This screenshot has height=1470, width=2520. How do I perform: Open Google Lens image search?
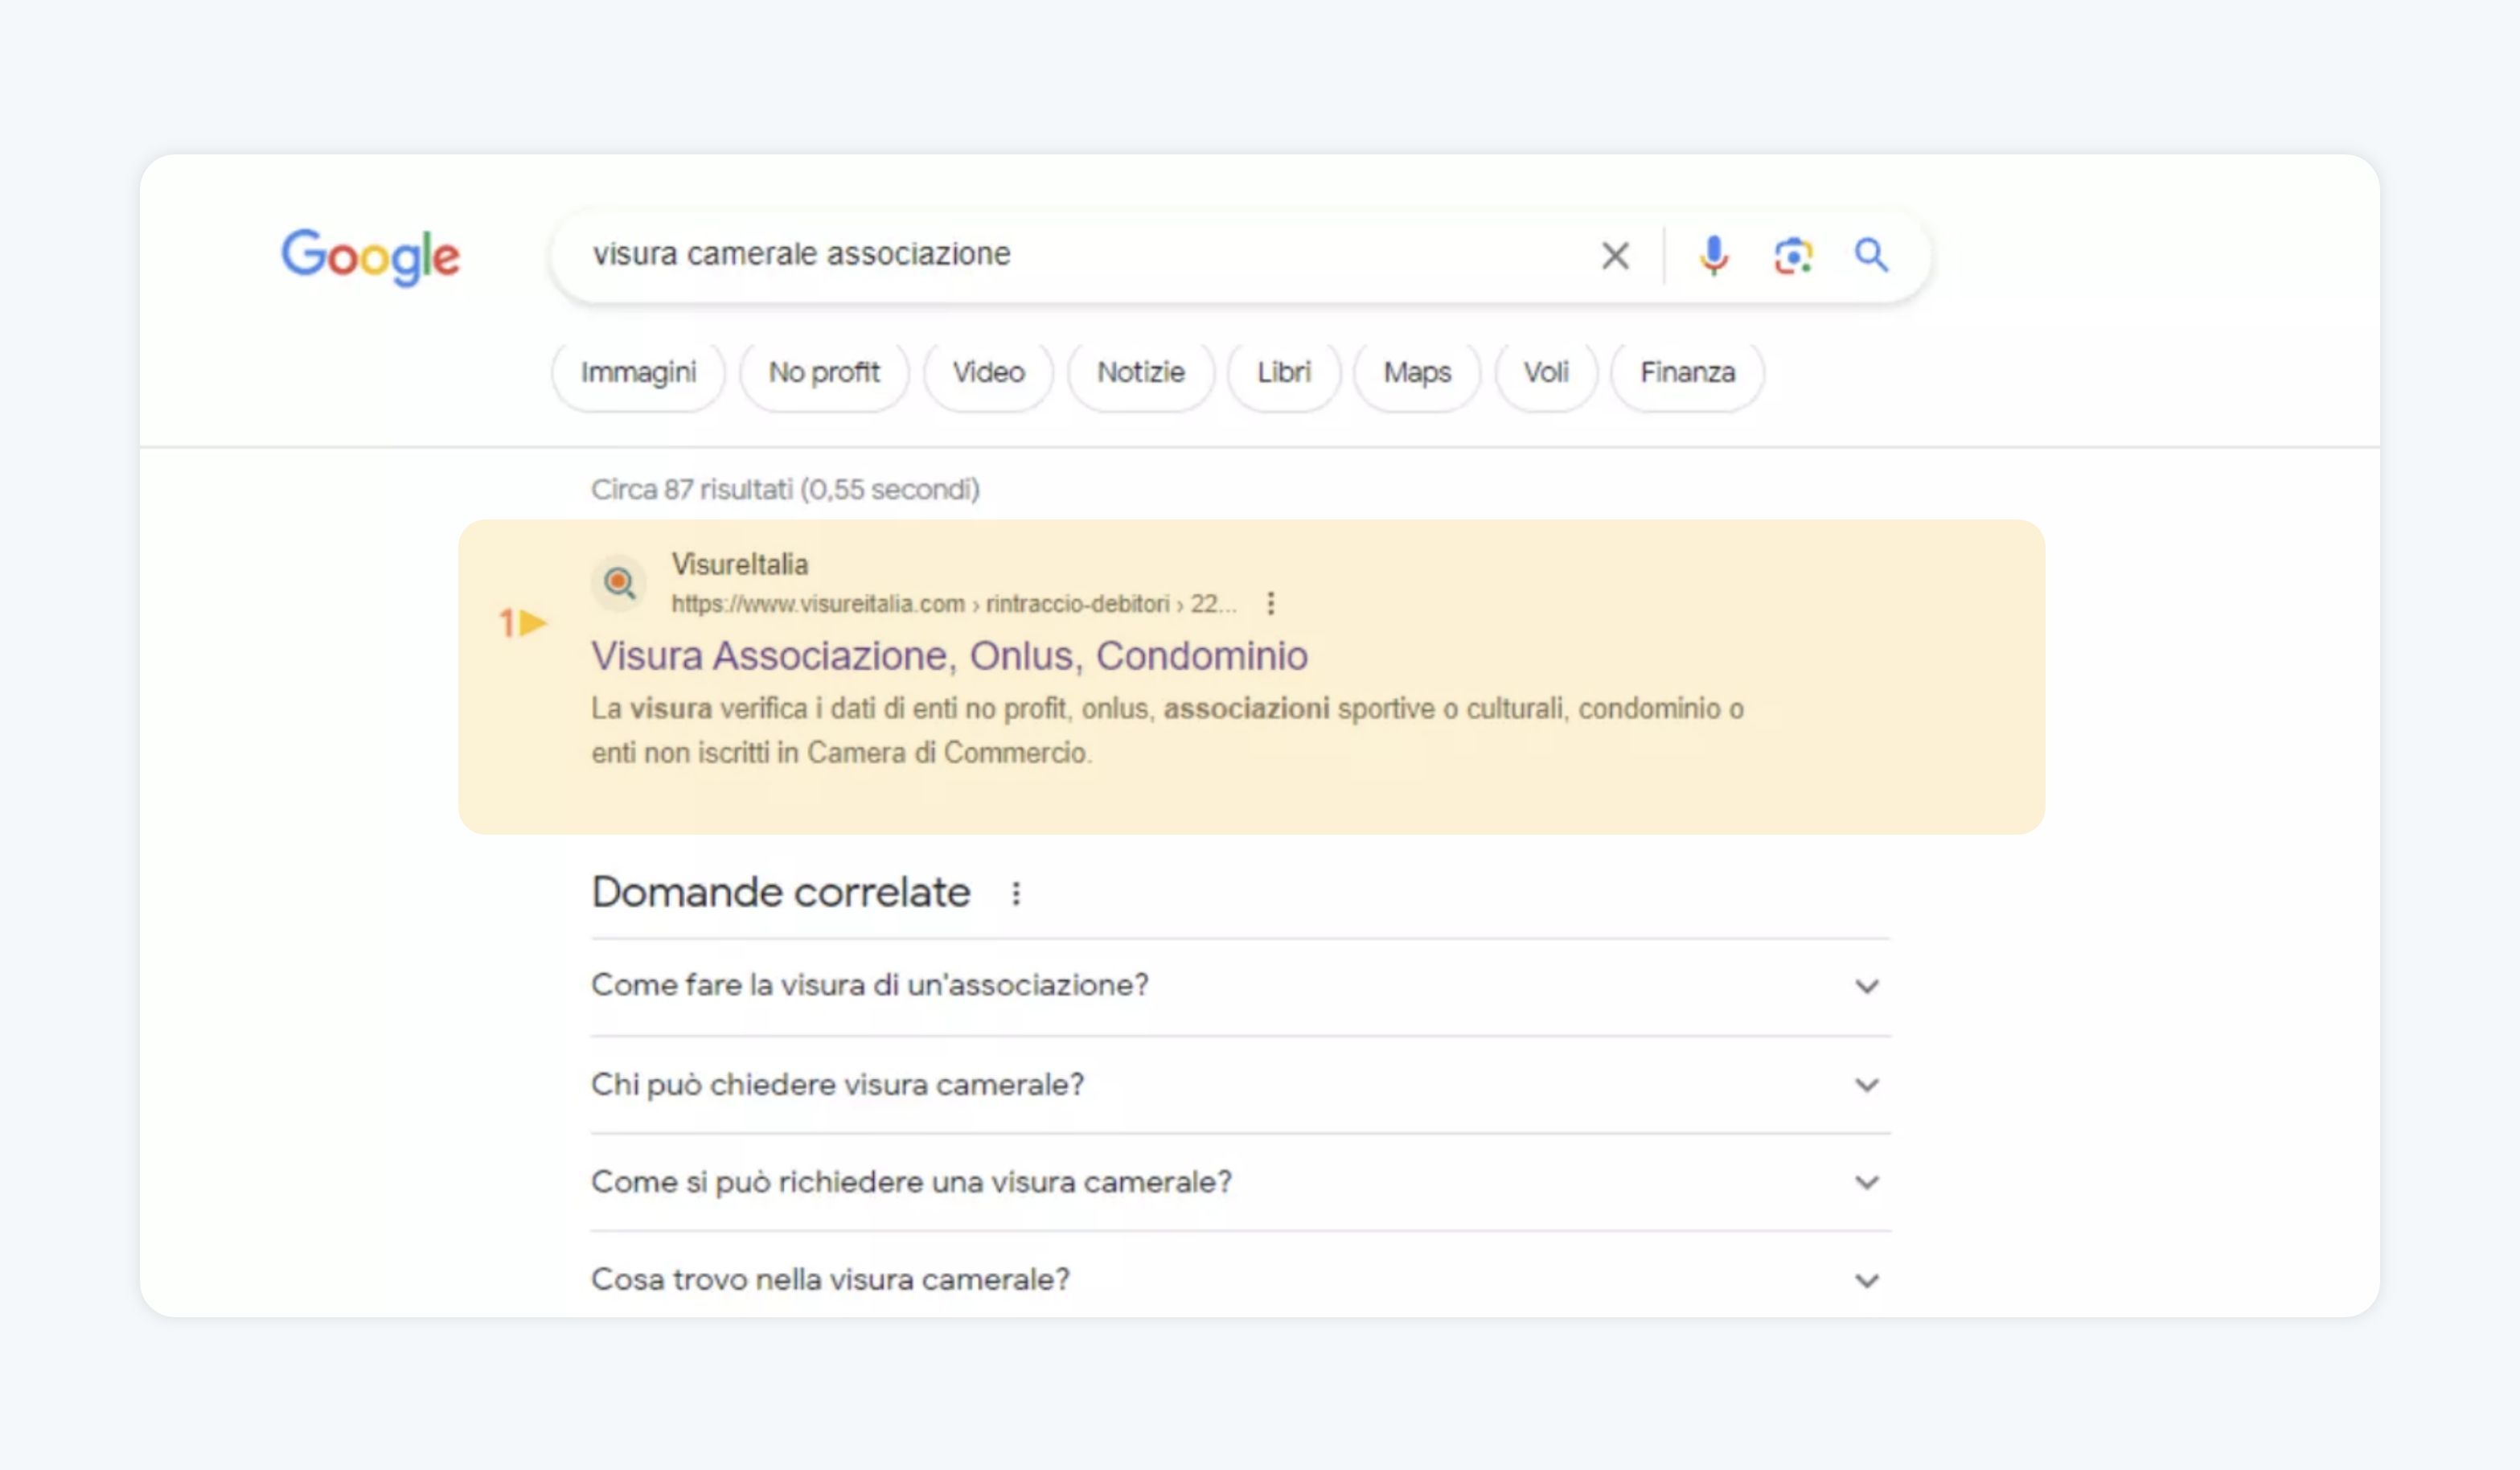[1793, 256]
